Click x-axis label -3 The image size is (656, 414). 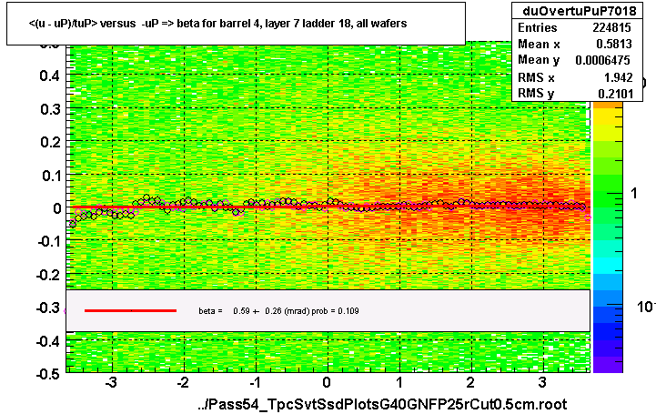click(x=110, y=383)
